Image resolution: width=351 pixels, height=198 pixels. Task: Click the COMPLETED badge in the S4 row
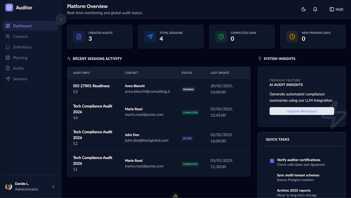[x=190, y=112]
